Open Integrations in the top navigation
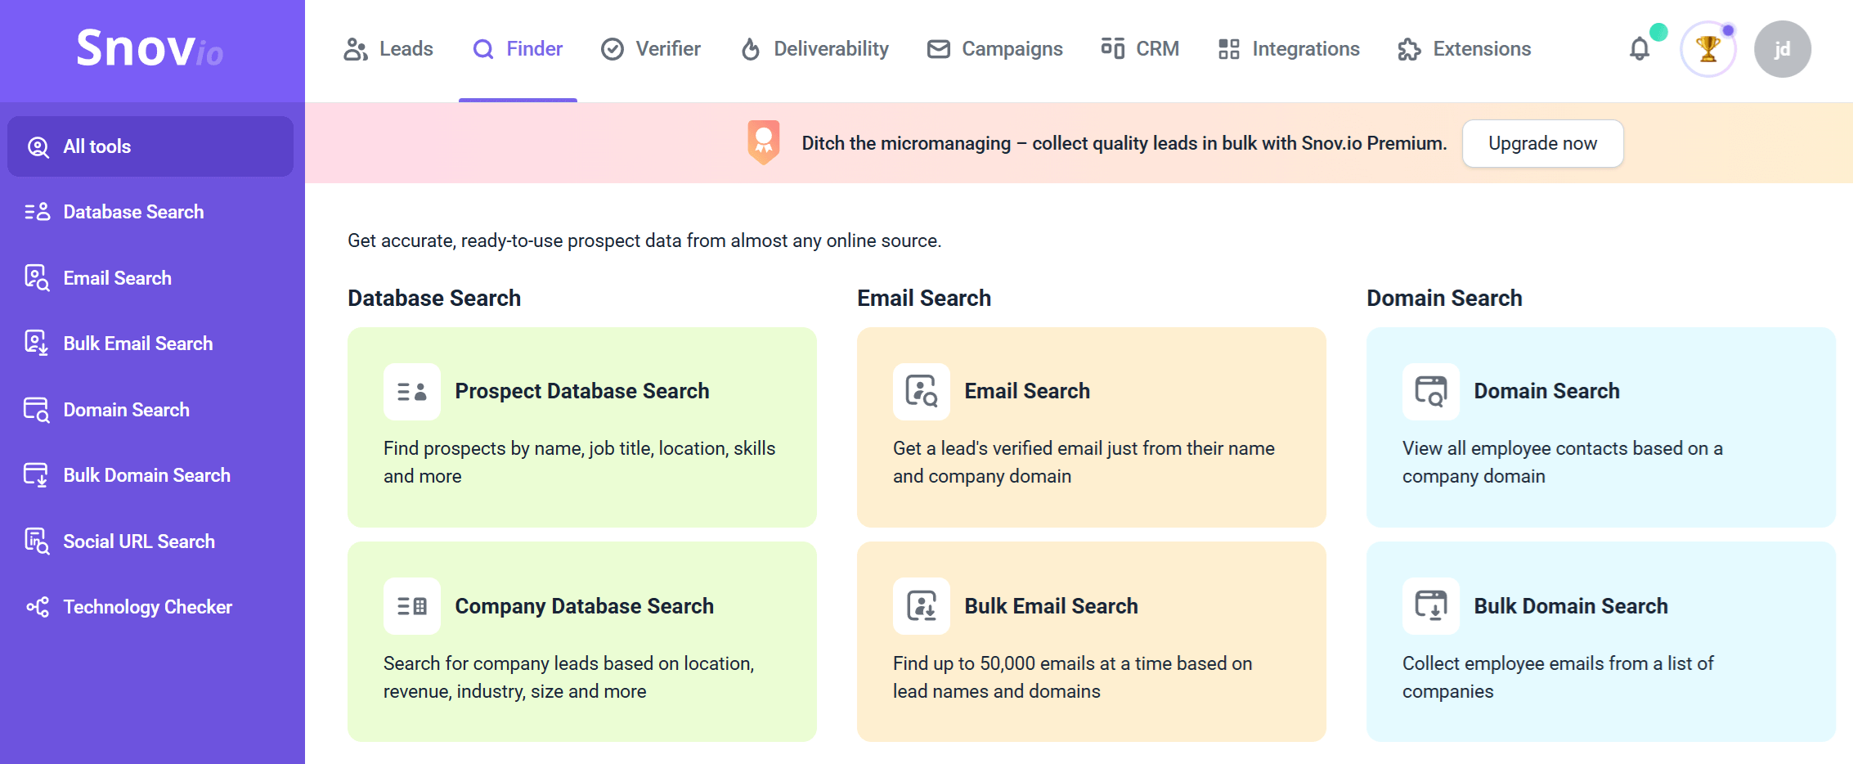The image size is (1853, 764). pos(1289,49)
